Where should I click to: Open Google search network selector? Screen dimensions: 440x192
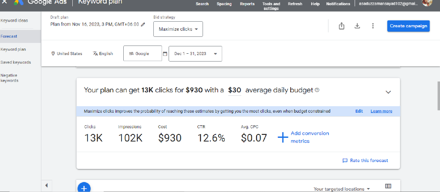tap(142, 53)
